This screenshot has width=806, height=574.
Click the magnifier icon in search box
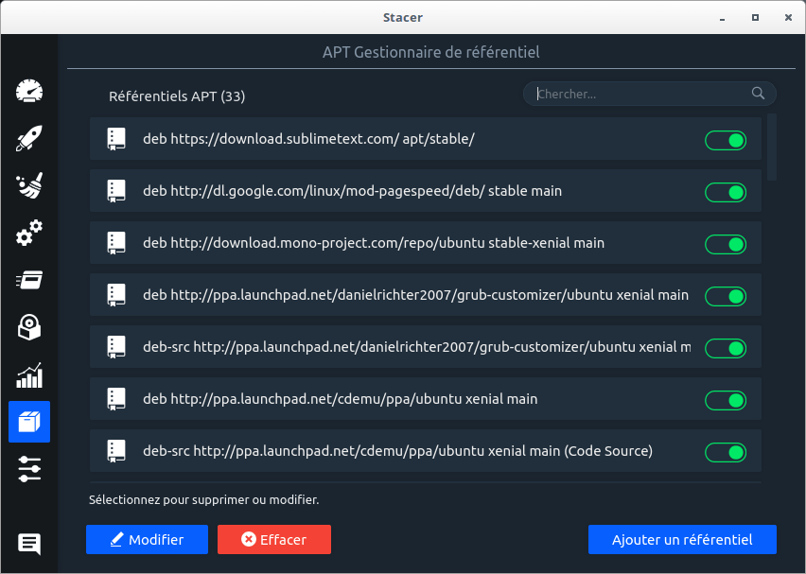tap(758, 94)
